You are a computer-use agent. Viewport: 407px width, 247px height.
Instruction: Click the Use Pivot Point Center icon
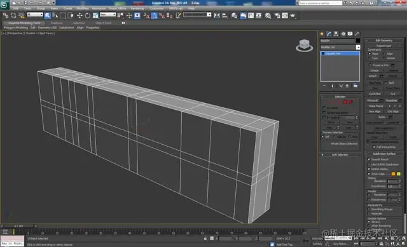pos(120,15)
